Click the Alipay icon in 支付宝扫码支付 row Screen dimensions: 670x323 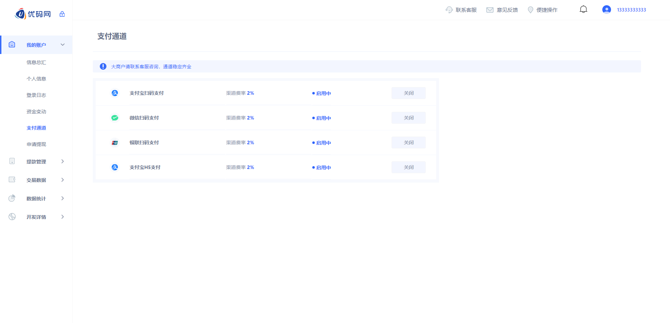pos(115,93)
